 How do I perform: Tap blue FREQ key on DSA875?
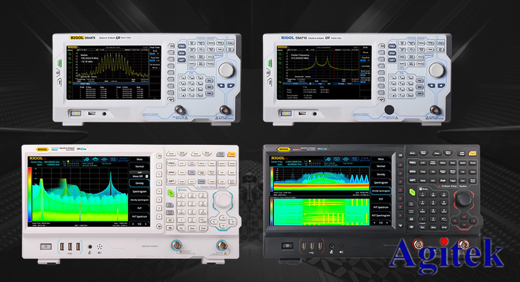pos(181,46)
